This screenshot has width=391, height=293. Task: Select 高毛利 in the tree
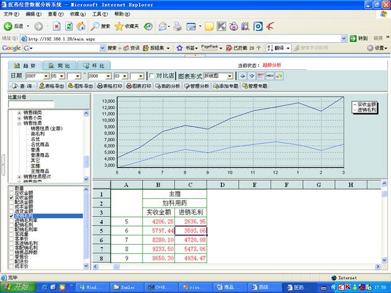[38, 134]
